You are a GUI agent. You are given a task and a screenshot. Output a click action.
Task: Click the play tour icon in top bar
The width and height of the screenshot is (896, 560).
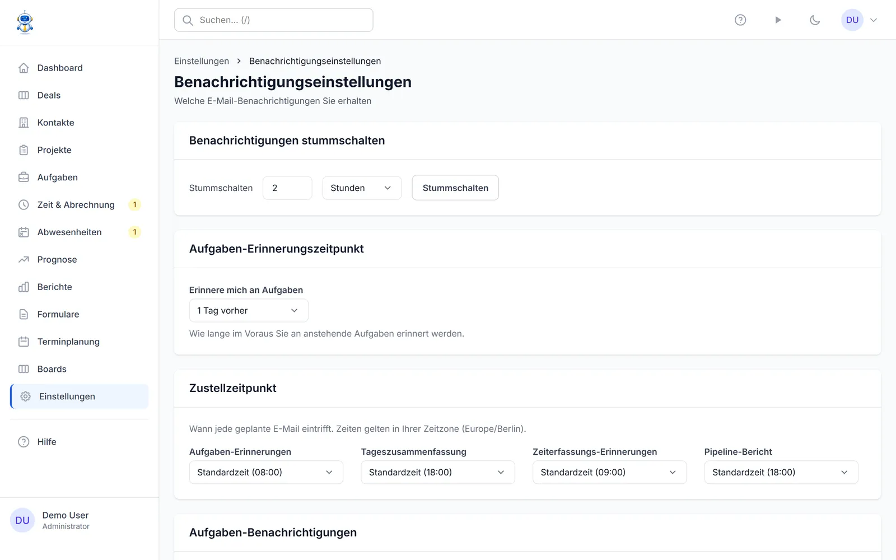[778, 20]
